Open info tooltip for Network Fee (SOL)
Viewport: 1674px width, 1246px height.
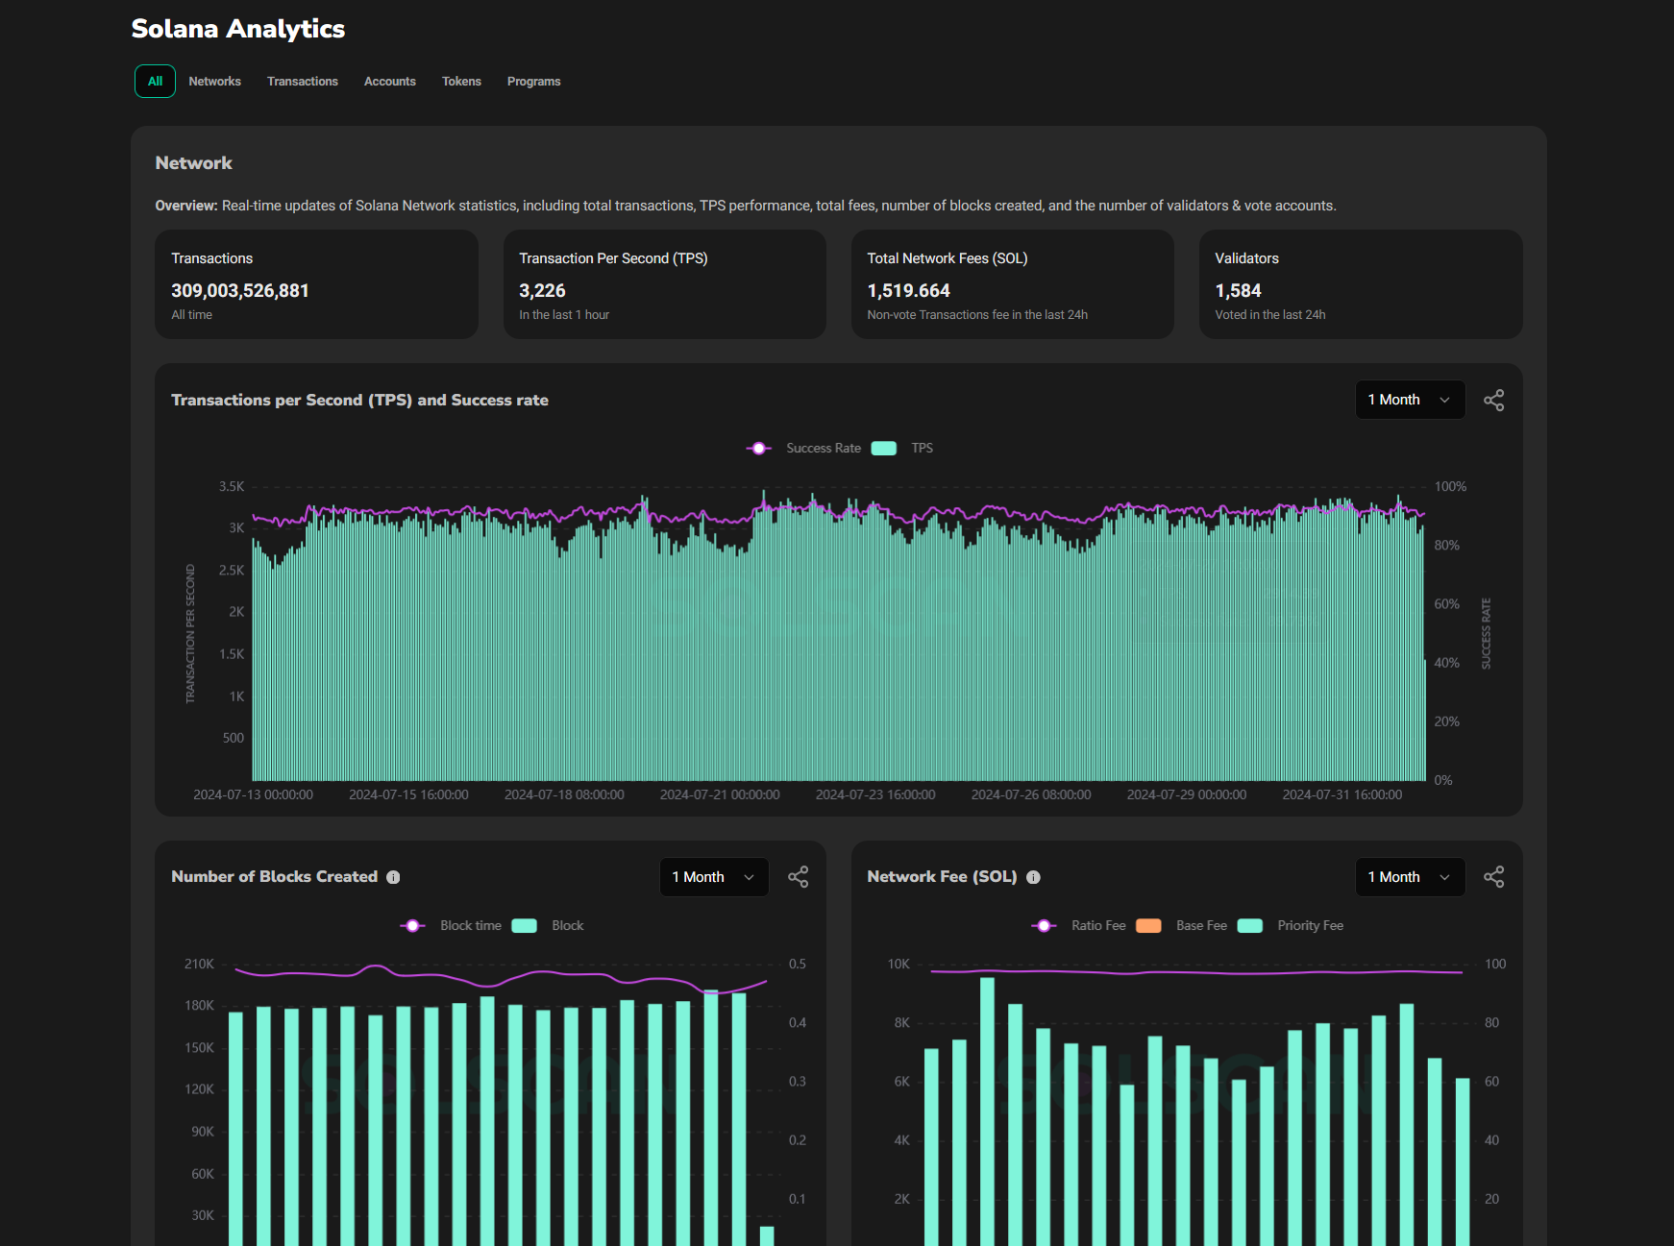point(1033,877)
